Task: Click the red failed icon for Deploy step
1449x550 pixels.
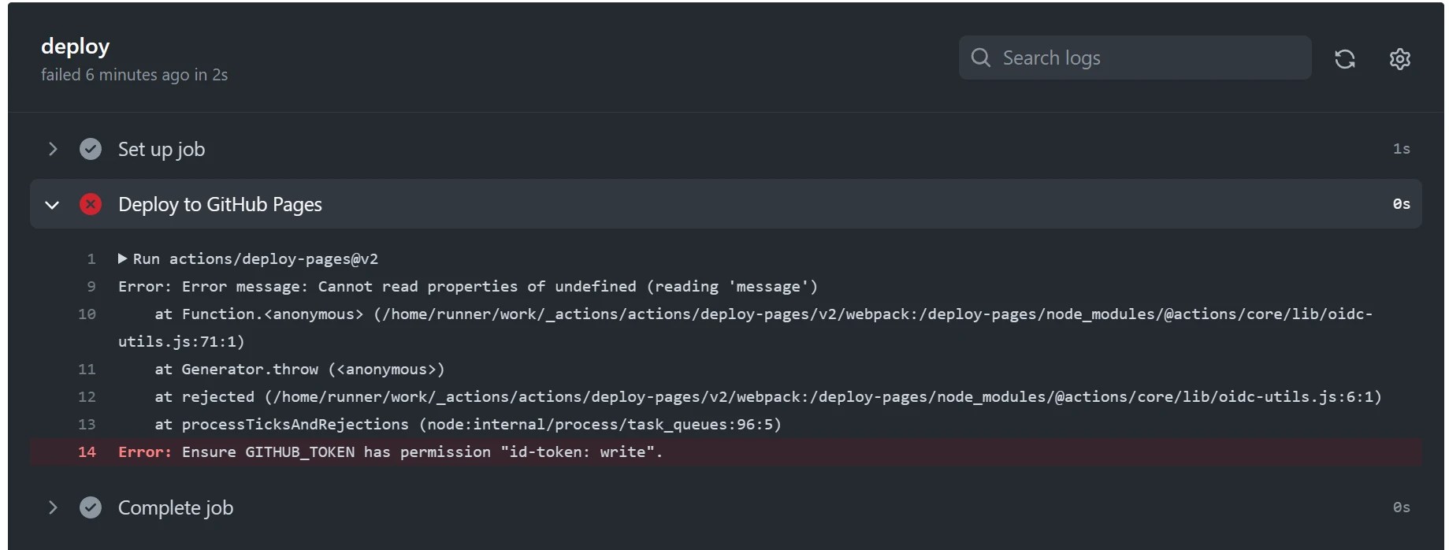Action: 91,204
